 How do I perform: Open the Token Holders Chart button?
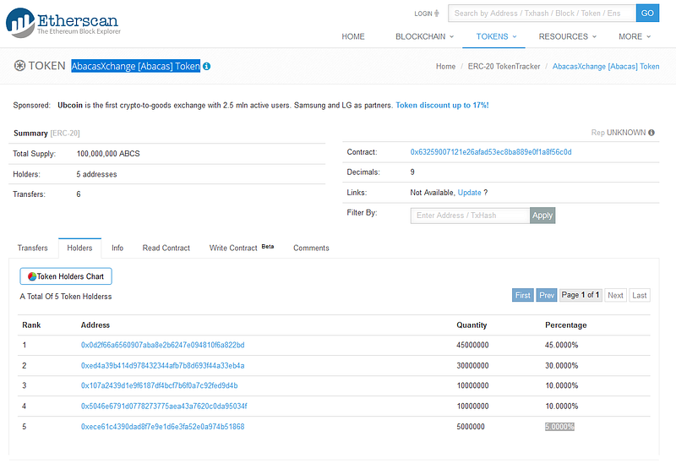(66, 276)
